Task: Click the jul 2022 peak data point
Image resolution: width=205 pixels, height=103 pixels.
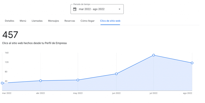Action: (154, 55)
